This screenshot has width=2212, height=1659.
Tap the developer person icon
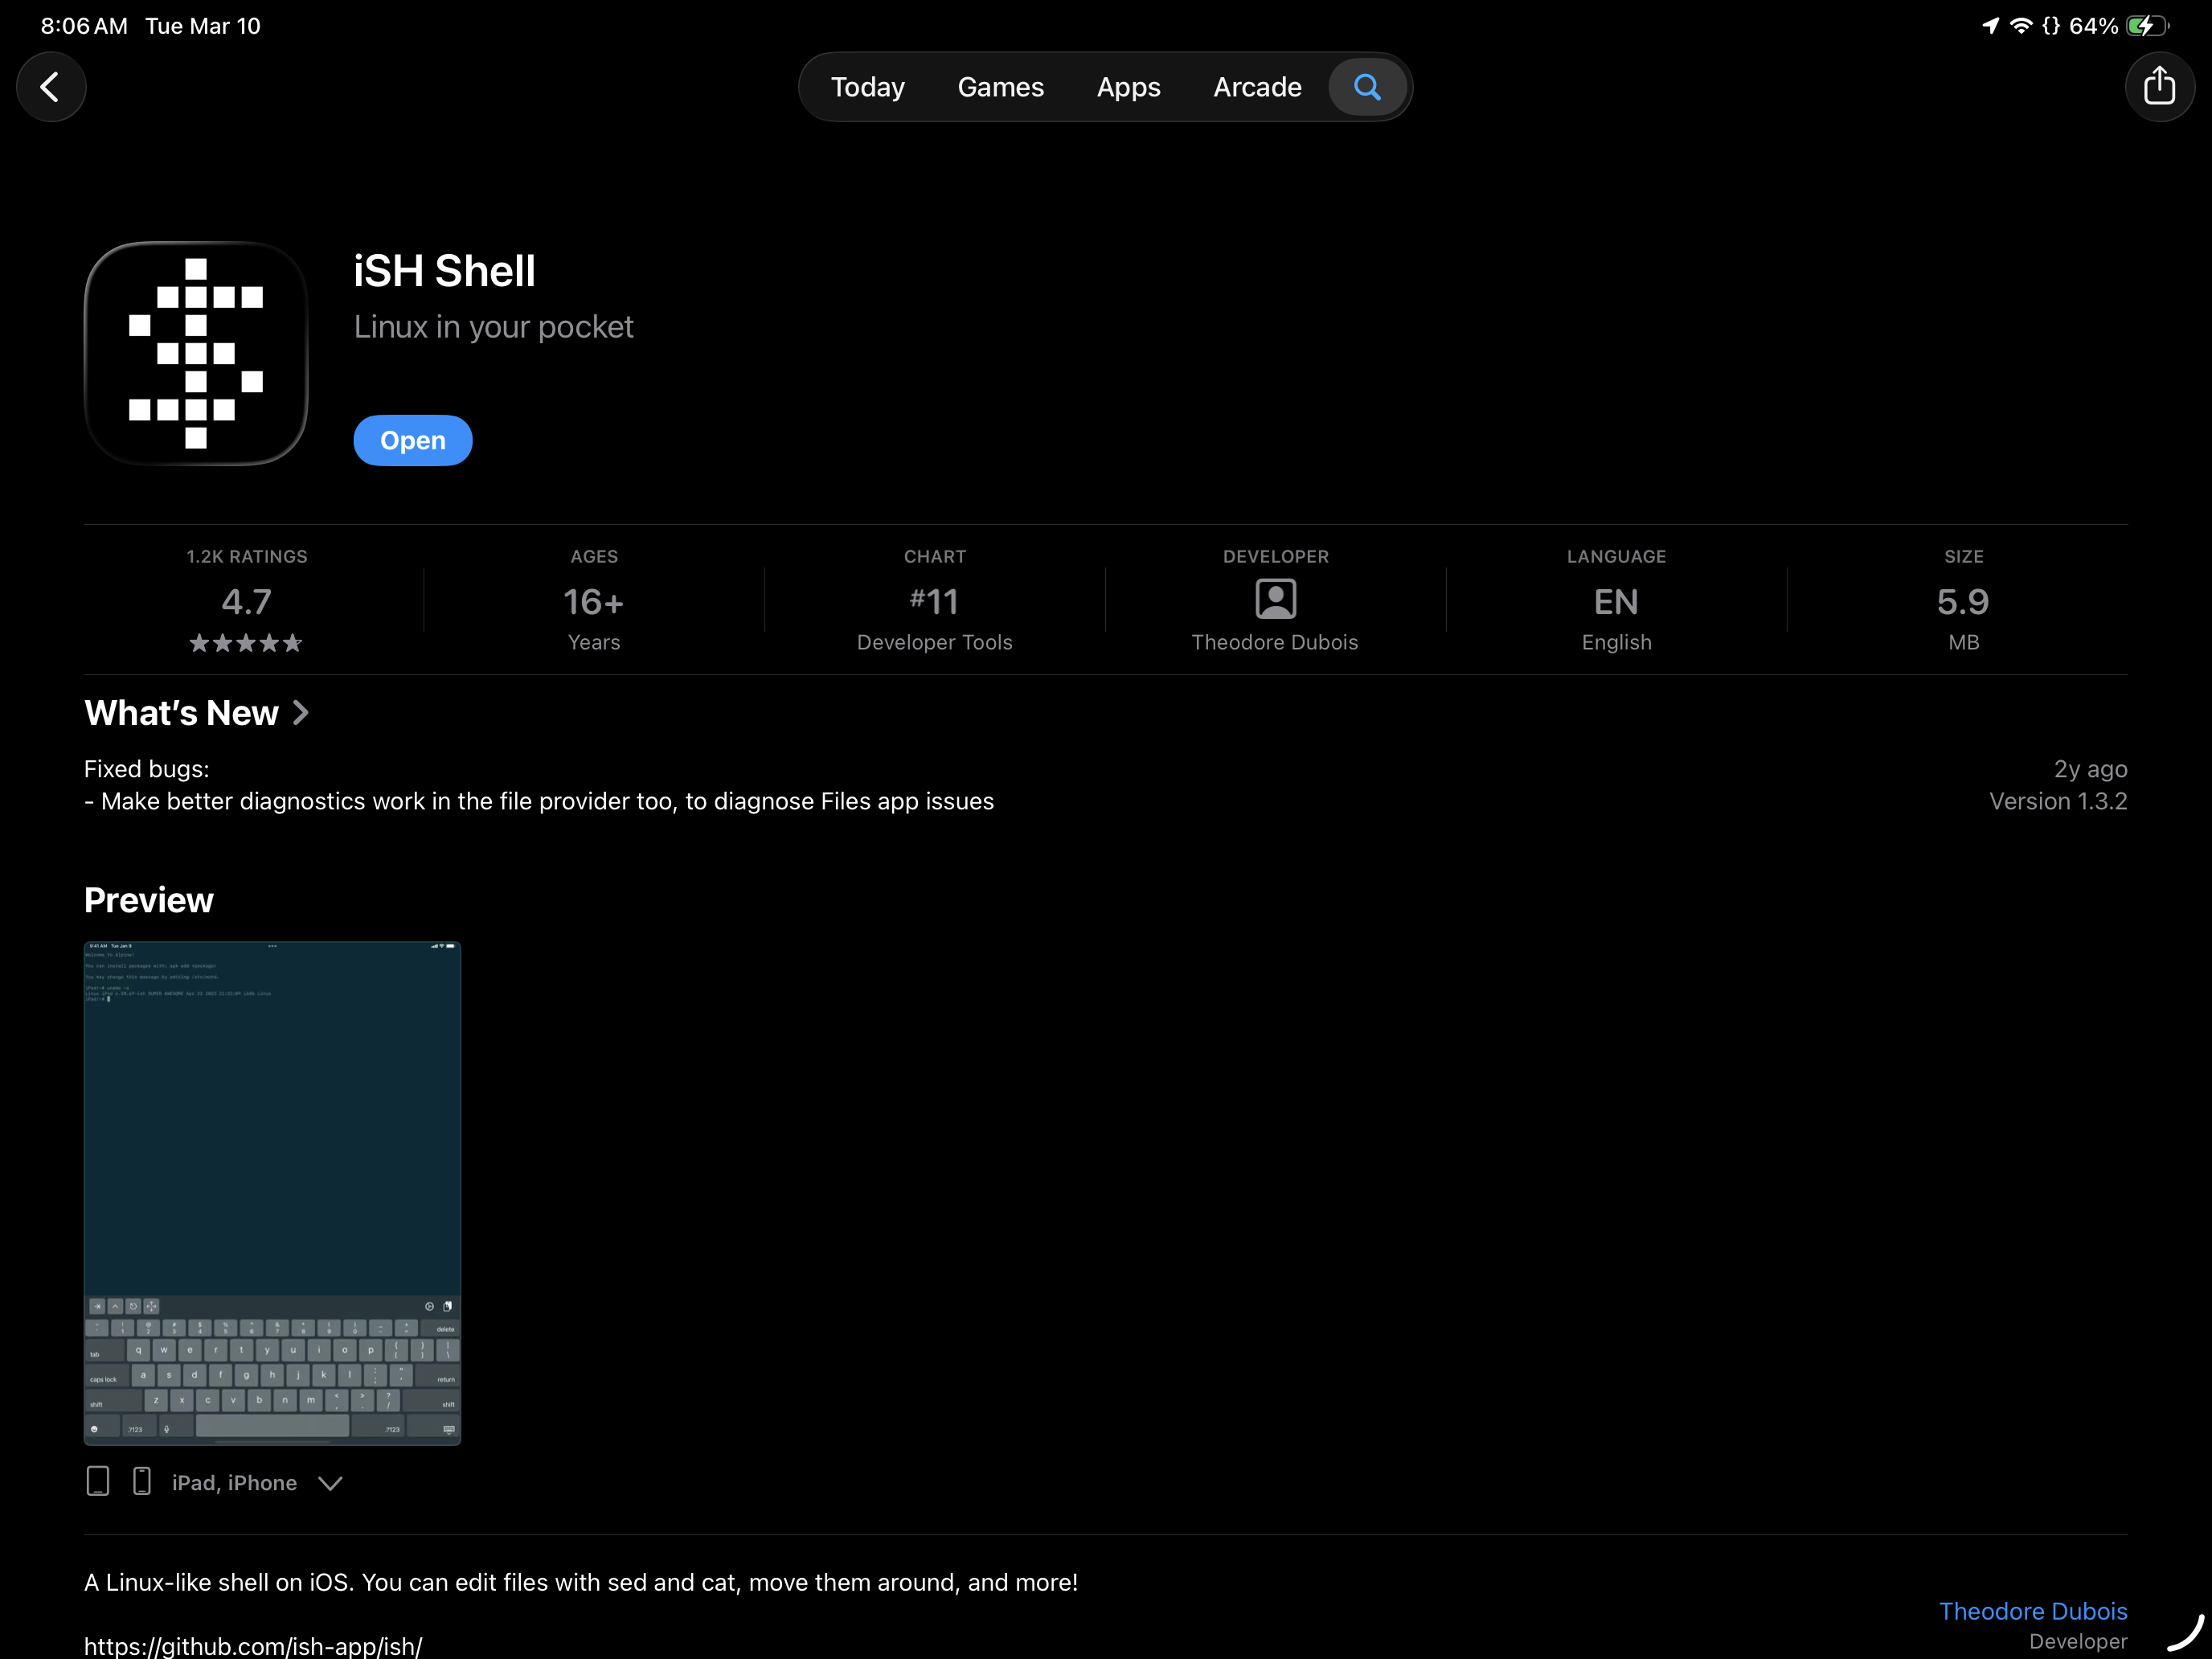pyautogui.click(x=1275, y=599)
